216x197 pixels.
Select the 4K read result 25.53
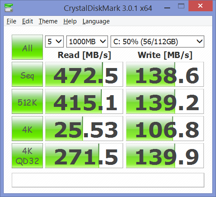coord(84,129)
